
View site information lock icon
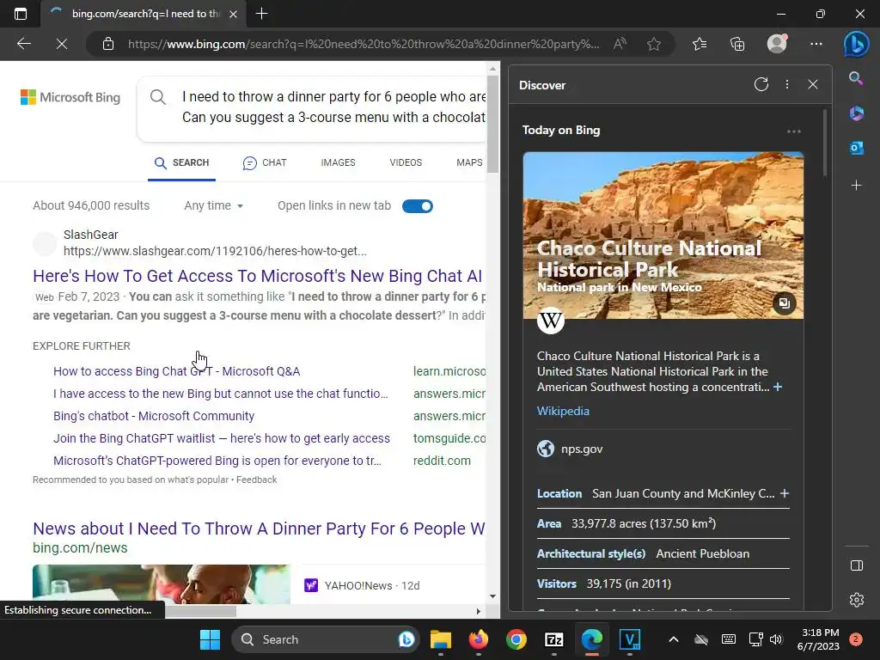(108, 44)
